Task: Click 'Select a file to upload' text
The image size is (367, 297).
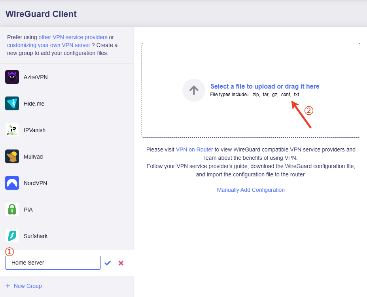Action: [x=265, y=86]
